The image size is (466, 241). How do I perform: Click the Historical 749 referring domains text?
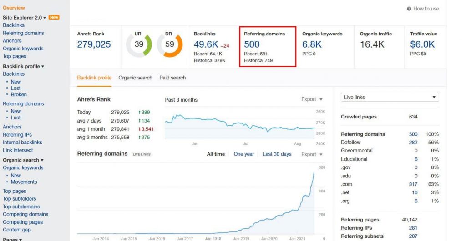pos(258,60)
